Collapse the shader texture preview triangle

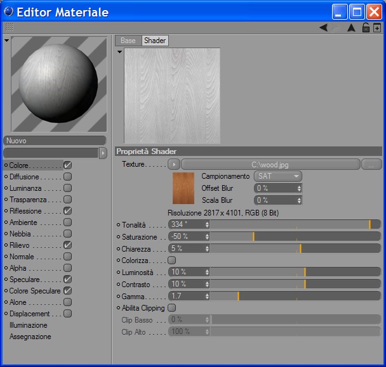(119, 52)
